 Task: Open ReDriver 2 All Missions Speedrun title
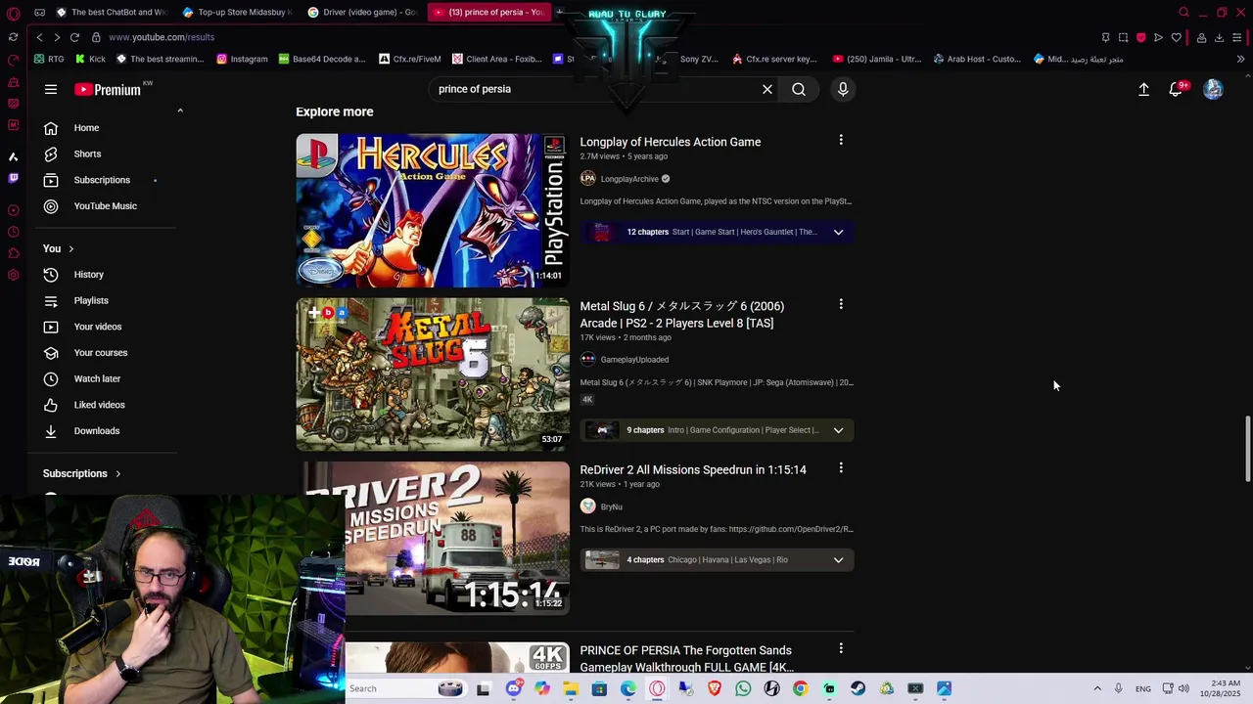(693, 469)
